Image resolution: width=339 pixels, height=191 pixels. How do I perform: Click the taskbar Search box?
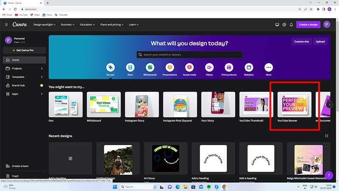point(139,187)
